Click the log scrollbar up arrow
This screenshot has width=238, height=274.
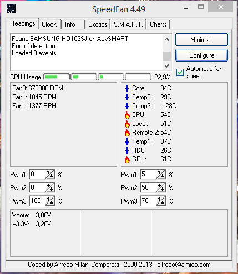[166, 39]
